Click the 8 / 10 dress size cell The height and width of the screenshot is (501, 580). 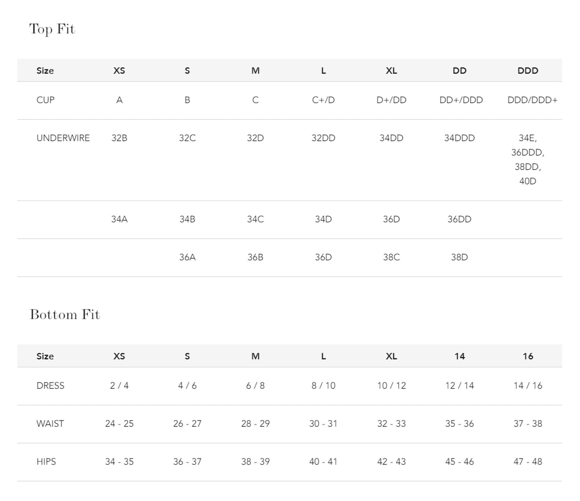pyautogui.click(x=323, y=386)
